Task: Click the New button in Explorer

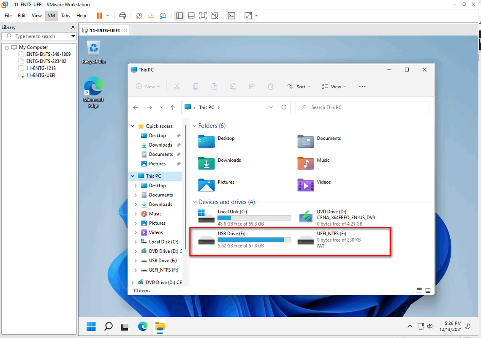Action: [x=148, y=87]
